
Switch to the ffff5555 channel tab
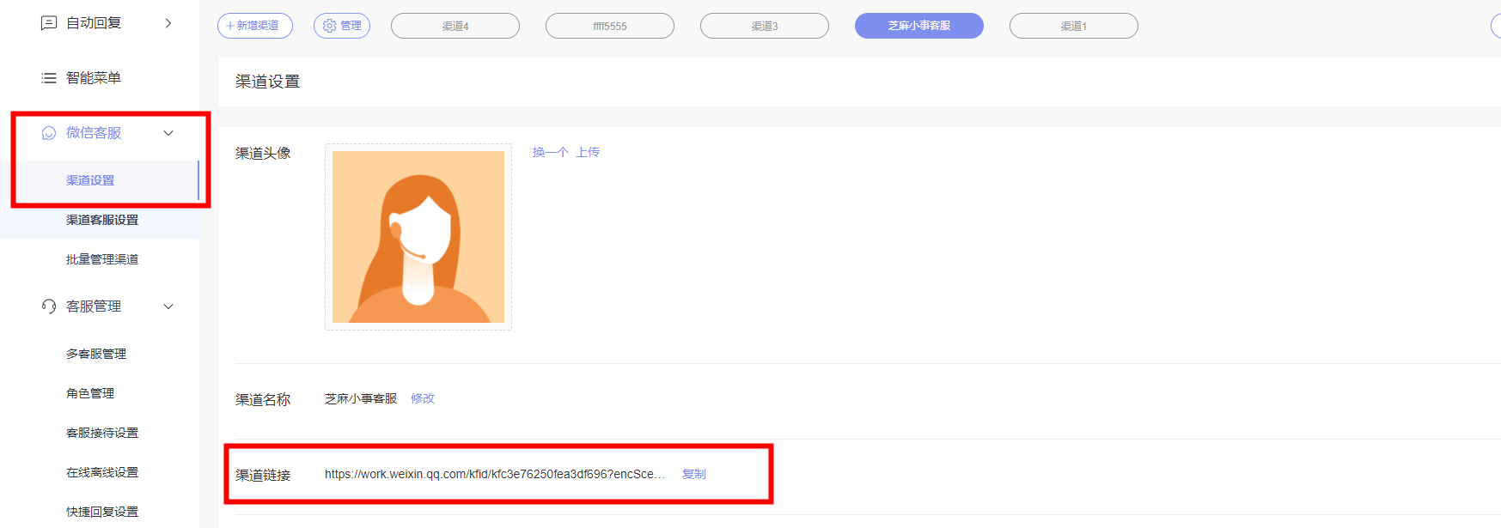(610, 26)
